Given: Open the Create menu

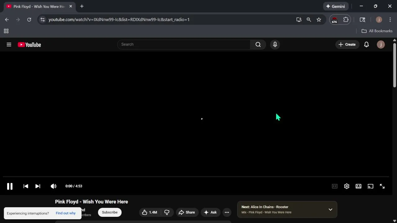Looking at the screenshot, I should coord(347,45).
